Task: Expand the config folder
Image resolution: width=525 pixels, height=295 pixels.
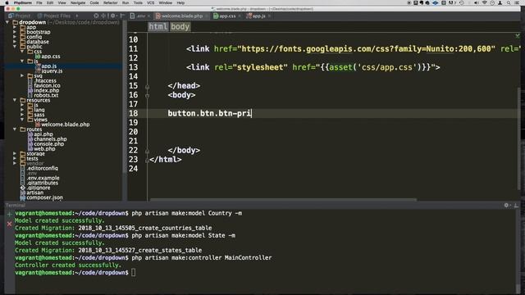Action: [15, 37]
